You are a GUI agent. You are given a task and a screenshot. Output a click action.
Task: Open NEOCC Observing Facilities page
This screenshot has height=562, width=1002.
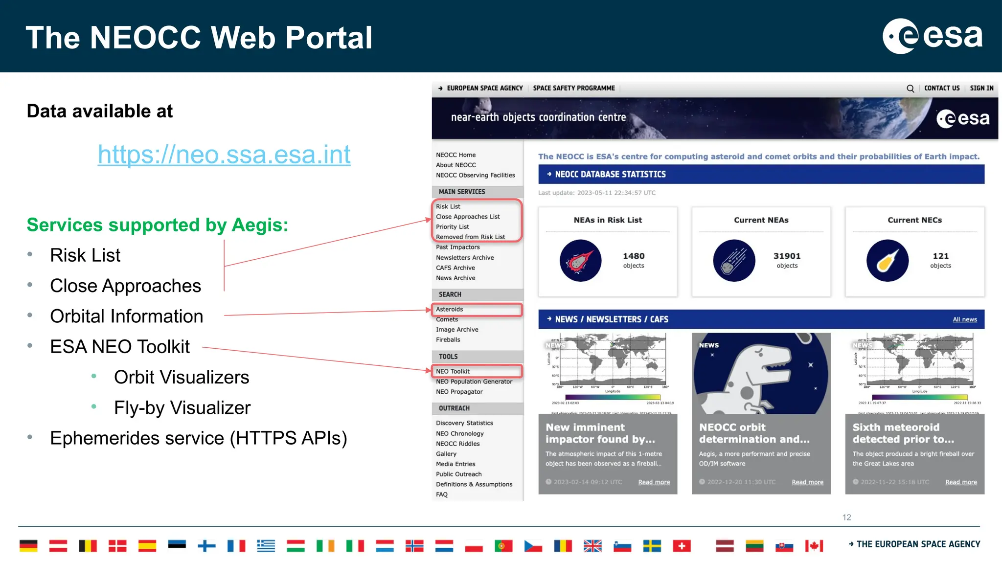point(475,176)
